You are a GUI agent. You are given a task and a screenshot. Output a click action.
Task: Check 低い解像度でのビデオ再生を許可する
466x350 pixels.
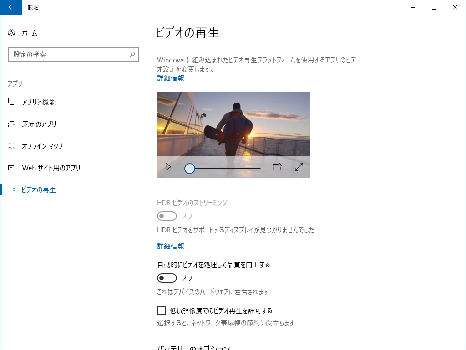(x=161, y=310)
